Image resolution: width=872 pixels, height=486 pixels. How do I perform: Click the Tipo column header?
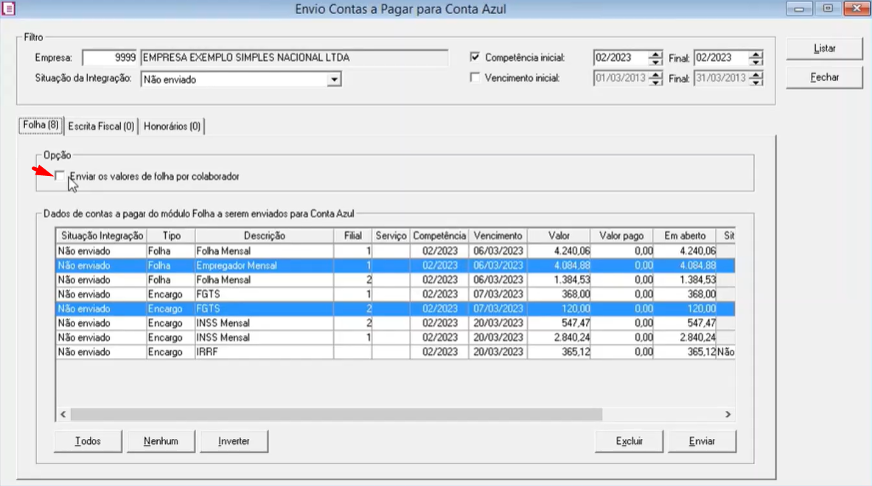tap(171, 236)
